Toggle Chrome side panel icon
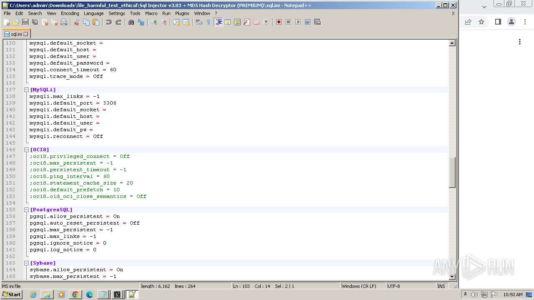The image size is (534, 300). [498, 22]
